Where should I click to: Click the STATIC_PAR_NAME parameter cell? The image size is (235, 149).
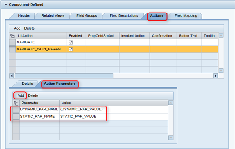pyautogui.click(x=40, y=117)
